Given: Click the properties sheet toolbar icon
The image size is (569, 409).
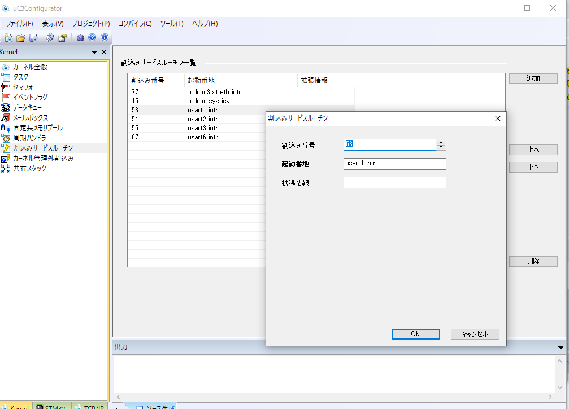Looking at the screenshot, I should (x=63, y=37).
